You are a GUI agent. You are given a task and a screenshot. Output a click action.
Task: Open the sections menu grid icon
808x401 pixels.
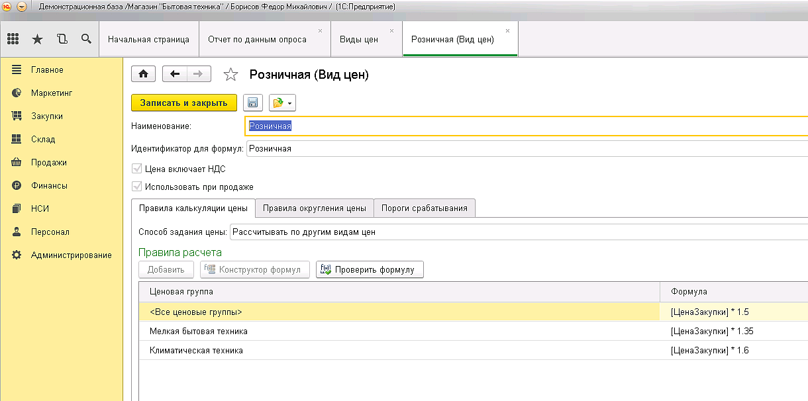click(13, 39)
